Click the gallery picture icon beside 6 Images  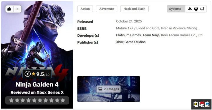[x=100, y=89]
